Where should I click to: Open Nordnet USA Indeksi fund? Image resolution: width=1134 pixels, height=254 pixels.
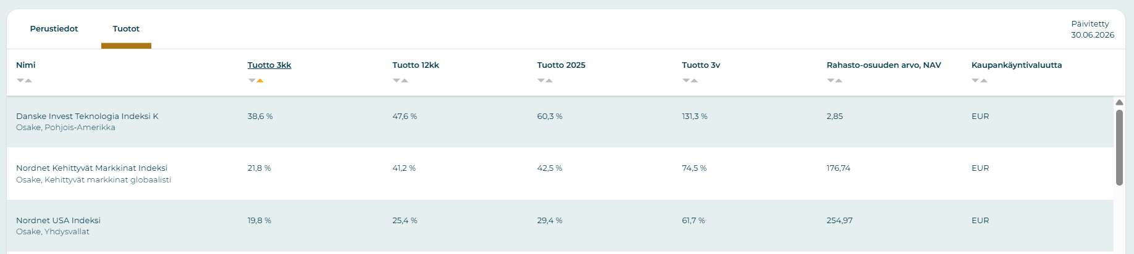click(58, 220)
